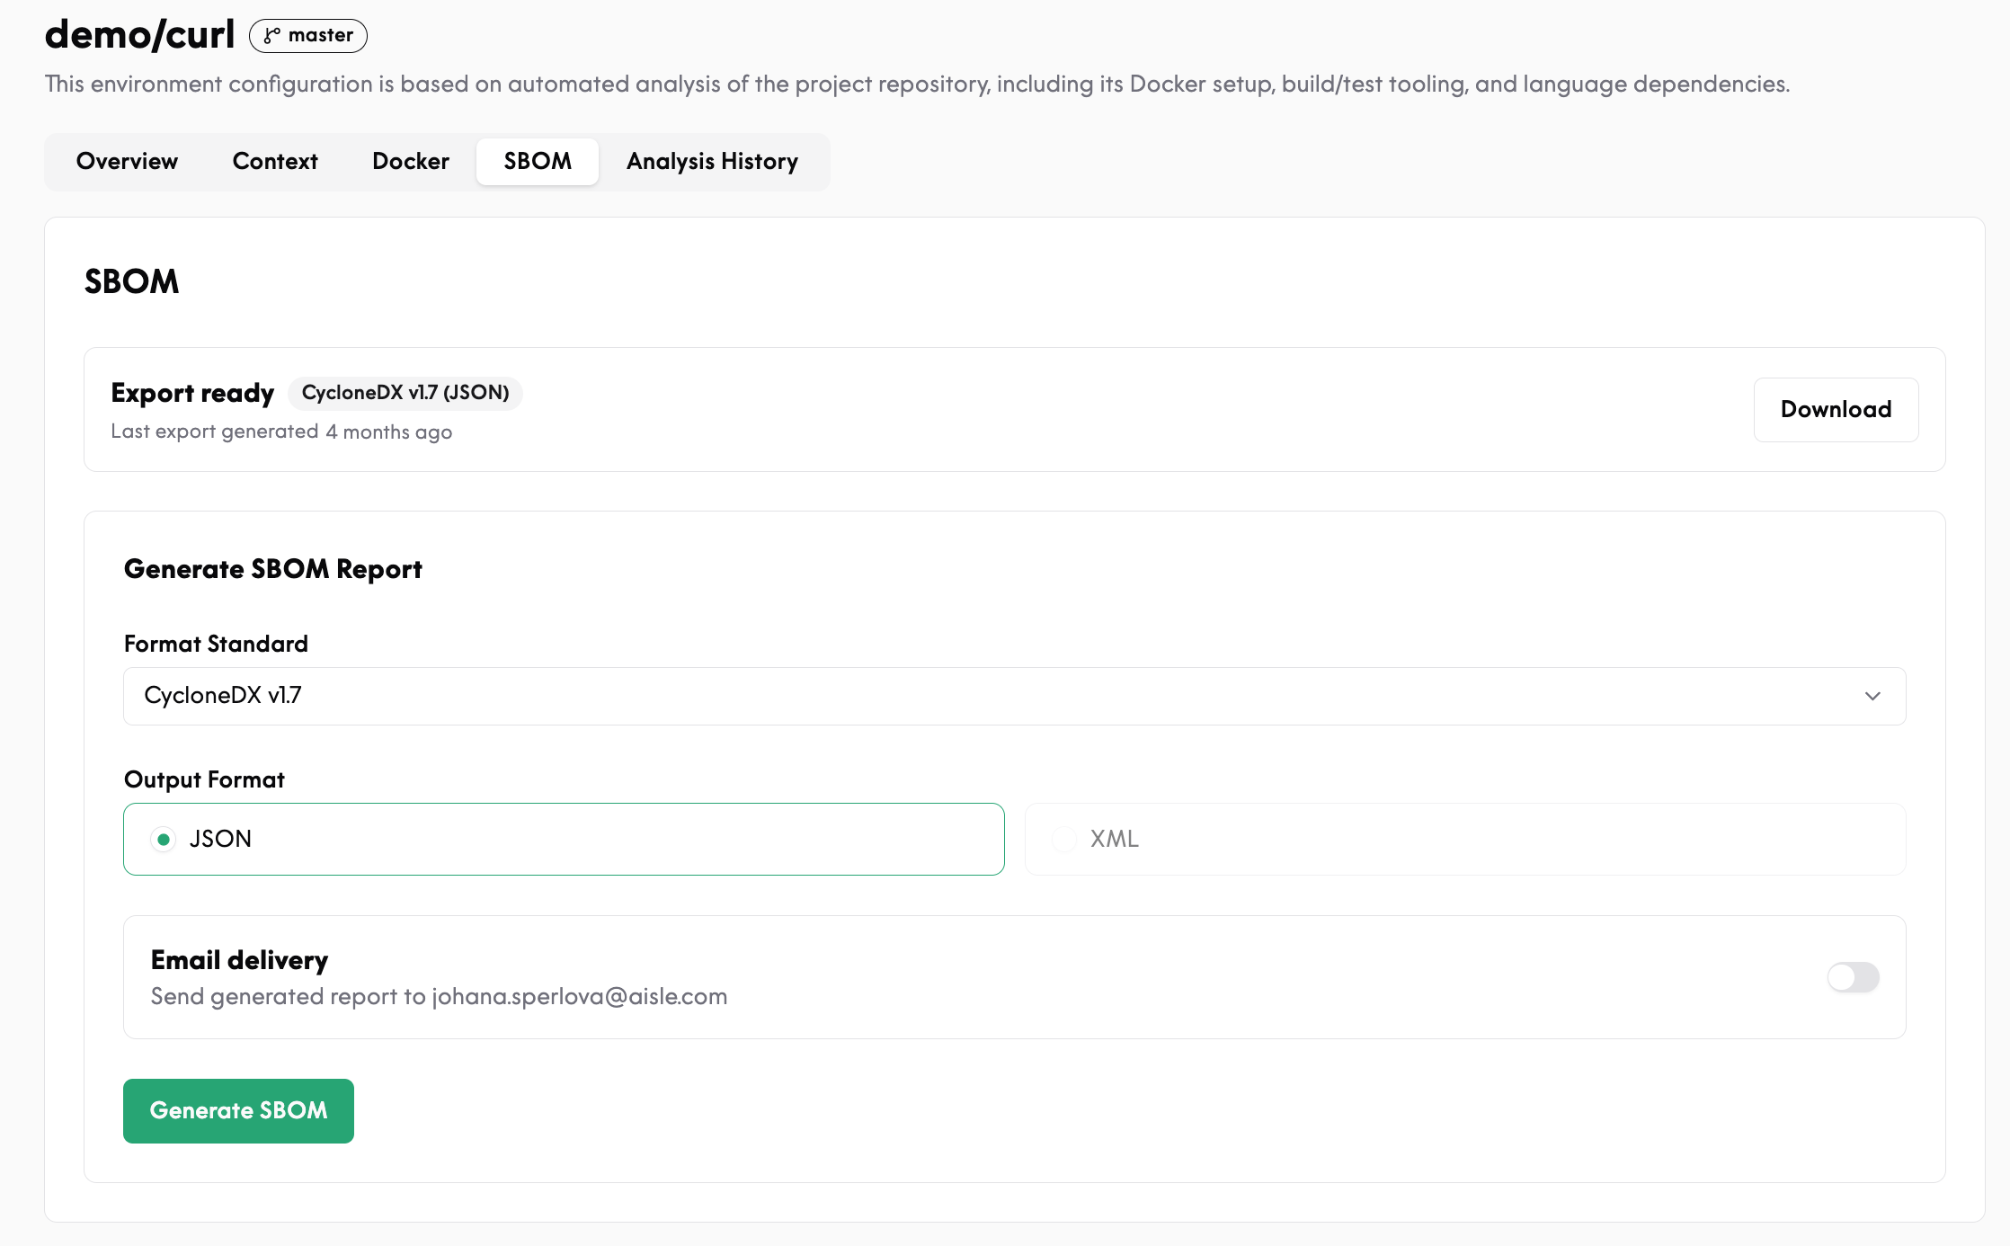The height and width of the screenshot is (1246, 2010).
Task: Open the Format Standard dropdown
Action: [x=1014, y=696]
